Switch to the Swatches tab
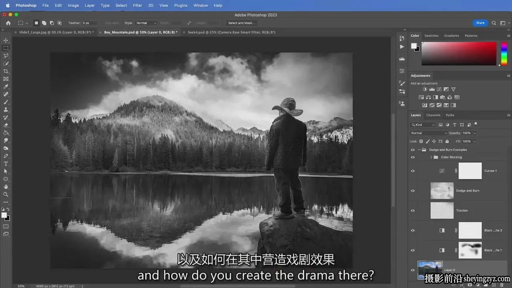Image resolution: width=512 pixels, height=288 pixels. click(x=431, y=36)
